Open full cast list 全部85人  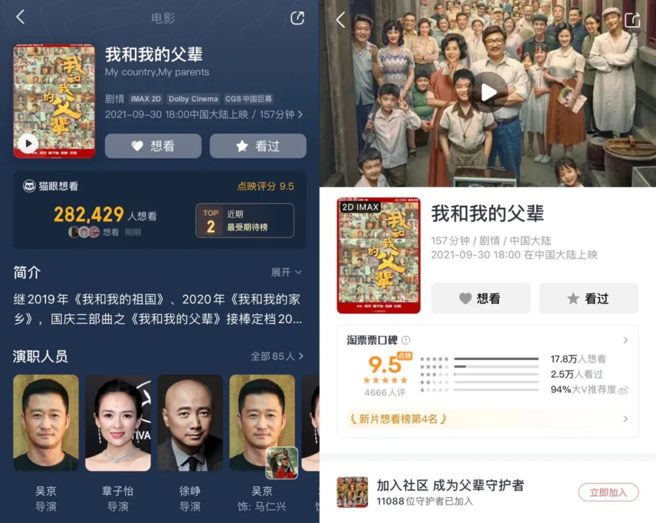[x=278, y=356]
